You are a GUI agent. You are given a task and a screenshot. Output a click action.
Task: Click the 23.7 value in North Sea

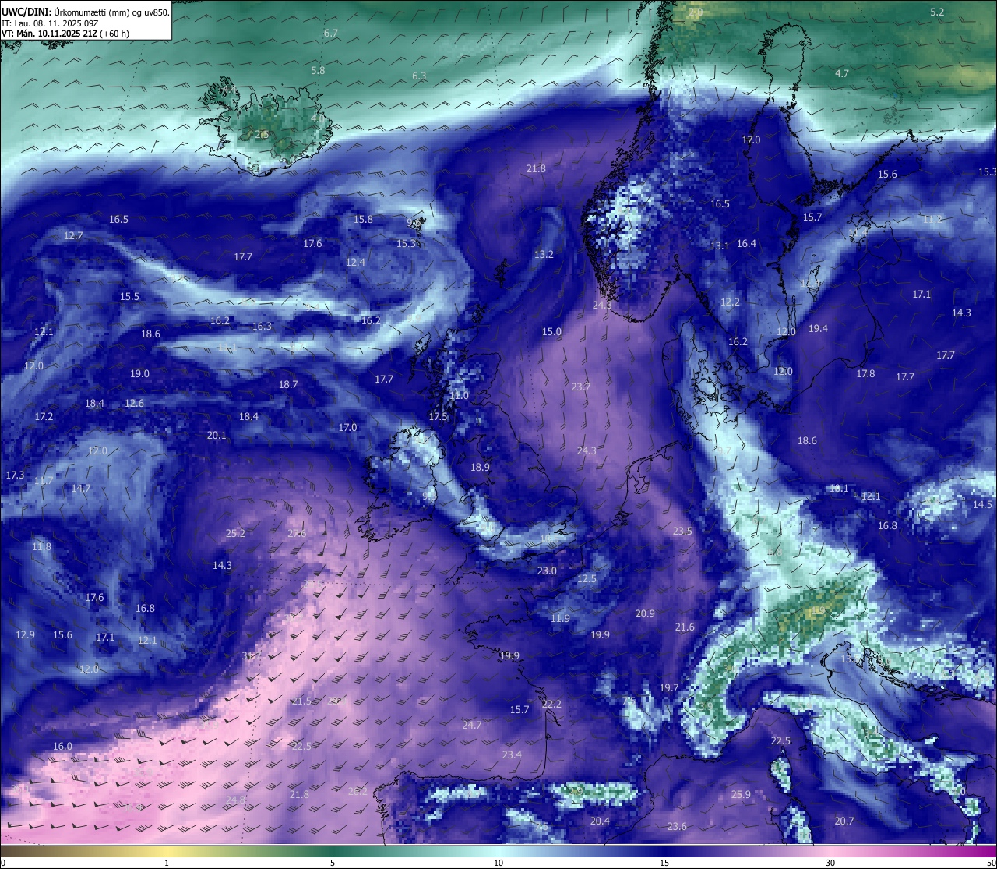coord(581,387)
